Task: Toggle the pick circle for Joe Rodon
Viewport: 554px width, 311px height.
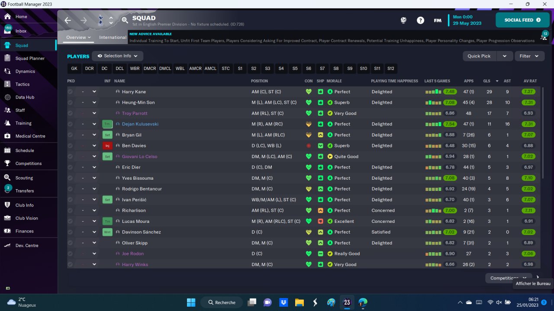Action: 70,254
